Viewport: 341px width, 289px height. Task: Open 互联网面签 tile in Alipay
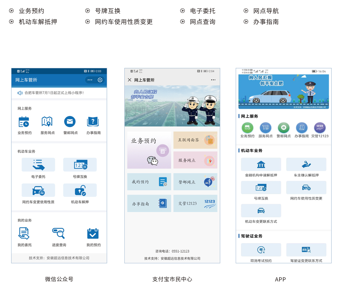(195, 140)
